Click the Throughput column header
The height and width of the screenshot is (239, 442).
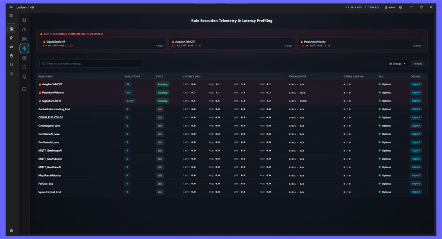[297, 77]
